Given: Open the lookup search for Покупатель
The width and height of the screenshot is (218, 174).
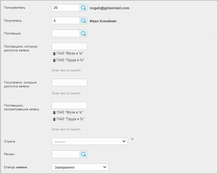Looking at the screenshot, I should coord(83,21).
